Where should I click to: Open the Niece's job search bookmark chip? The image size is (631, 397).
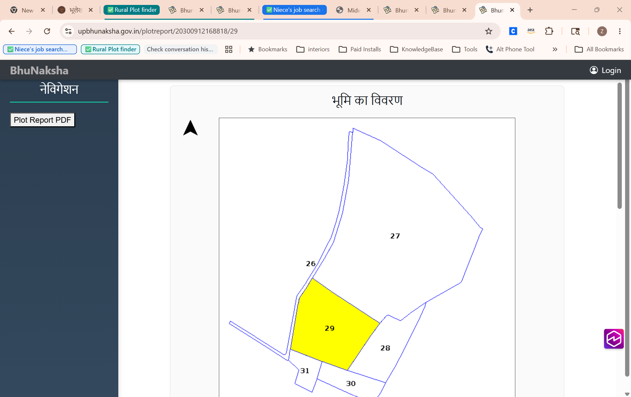tap(40, 49)
